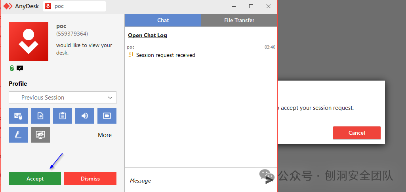Screen dimensions: 406x192
Task: Click the 'would like to view your desk.' text
Action: [x=84, y=49]
